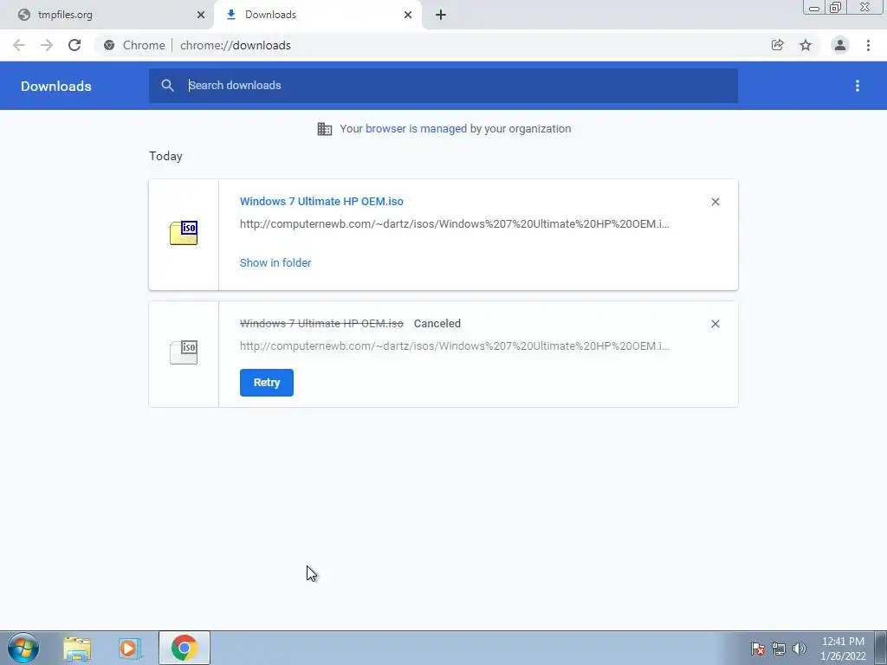
Task: Click the completed download's source URL
Action: coord(454,224)
